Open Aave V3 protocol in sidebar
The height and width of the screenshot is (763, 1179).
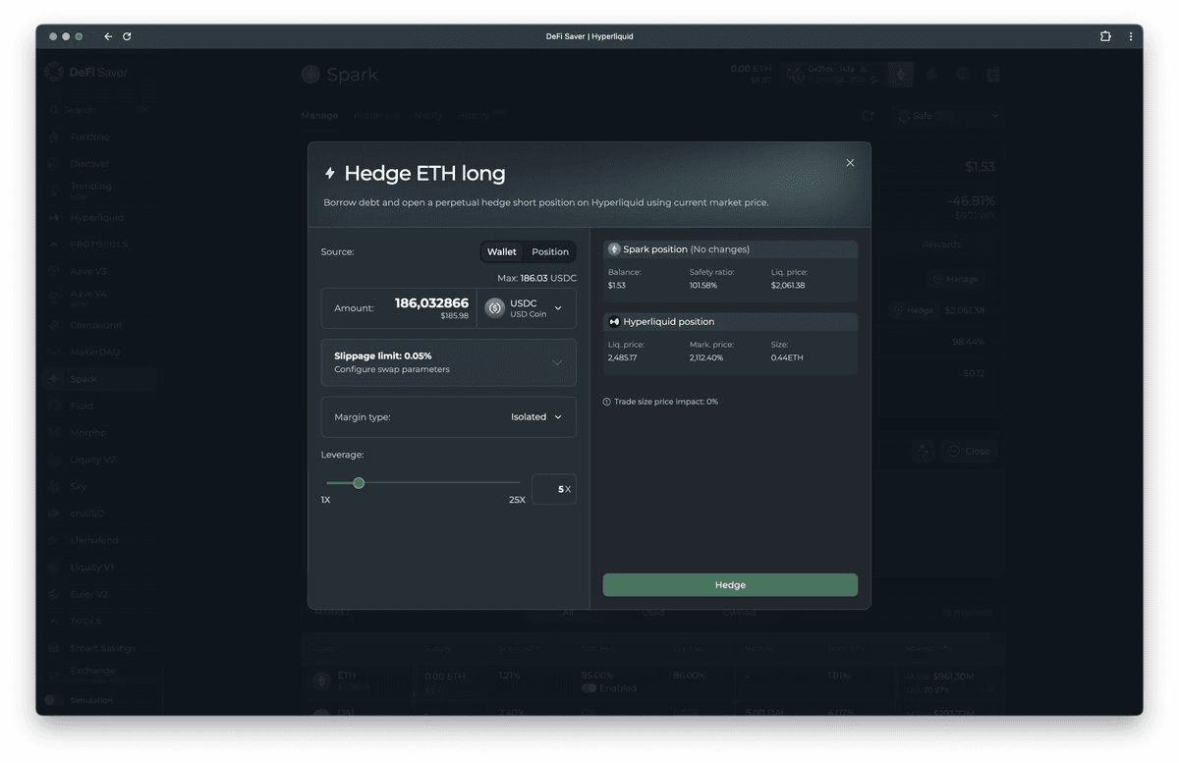click(x=88, y=271)
